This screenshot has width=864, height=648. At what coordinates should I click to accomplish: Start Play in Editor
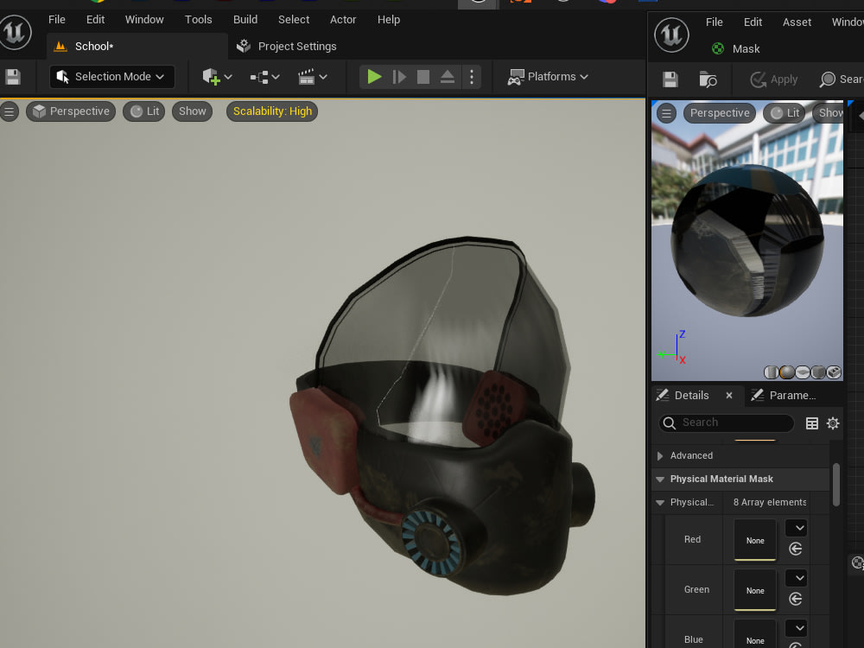pos(374,77)
